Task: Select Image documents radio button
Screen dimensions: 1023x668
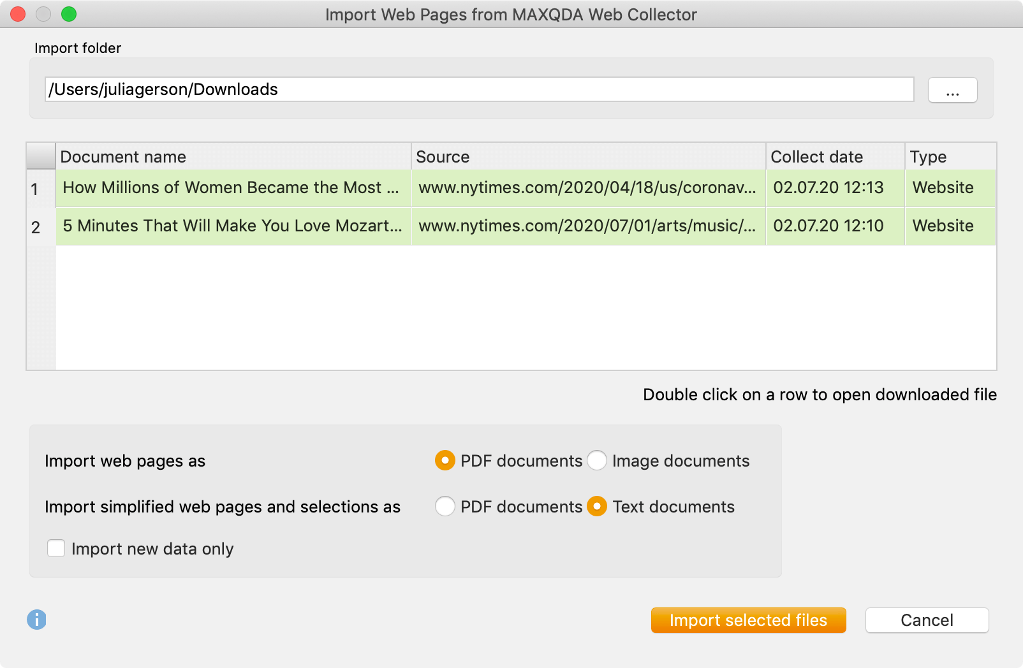Action: coord(597,460)
